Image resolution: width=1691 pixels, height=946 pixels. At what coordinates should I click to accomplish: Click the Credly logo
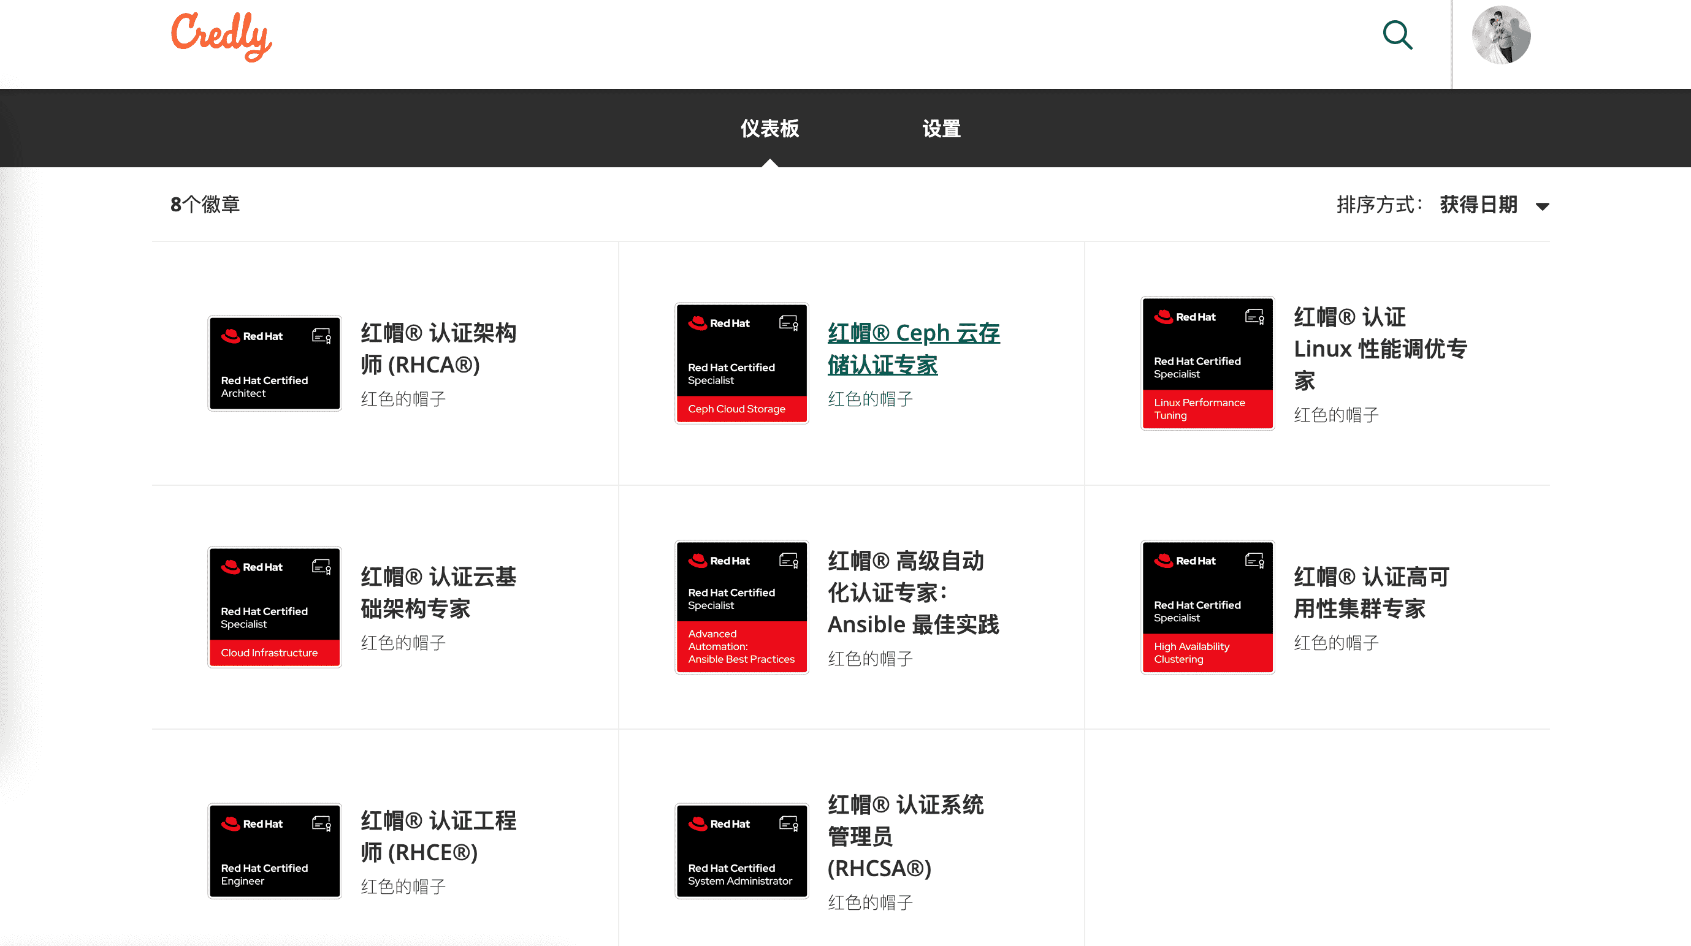[x=221, y=37]
